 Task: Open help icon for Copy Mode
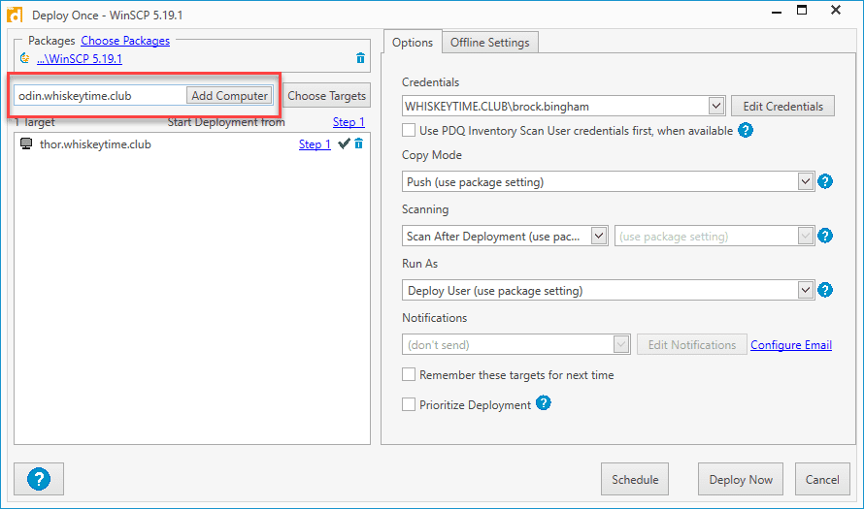click(825, 181)
